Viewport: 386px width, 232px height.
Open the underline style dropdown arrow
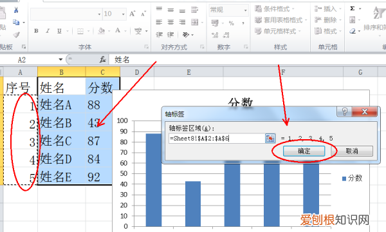click(67, 31)
